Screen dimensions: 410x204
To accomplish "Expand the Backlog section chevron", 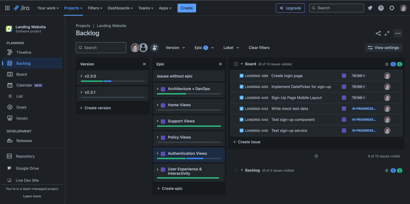I will [242, 170].
